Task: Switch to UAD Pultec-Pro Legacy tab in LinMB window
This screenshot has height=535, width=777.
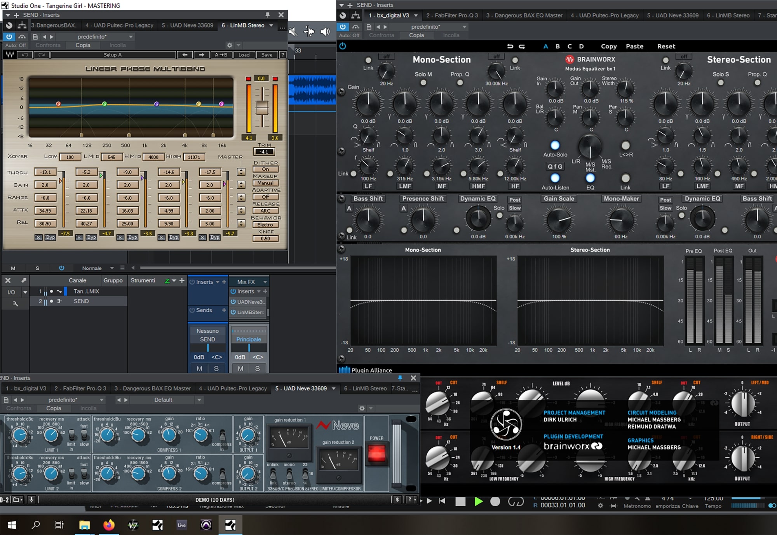Action: [x=119, y=25]
